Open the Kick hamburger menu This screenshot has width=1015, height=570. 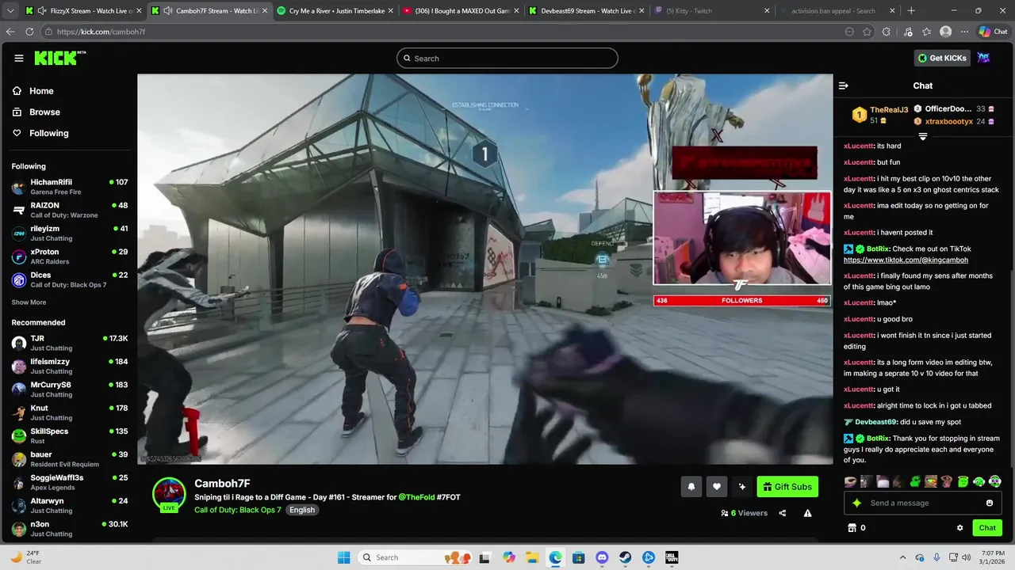[x=19, y=58]
